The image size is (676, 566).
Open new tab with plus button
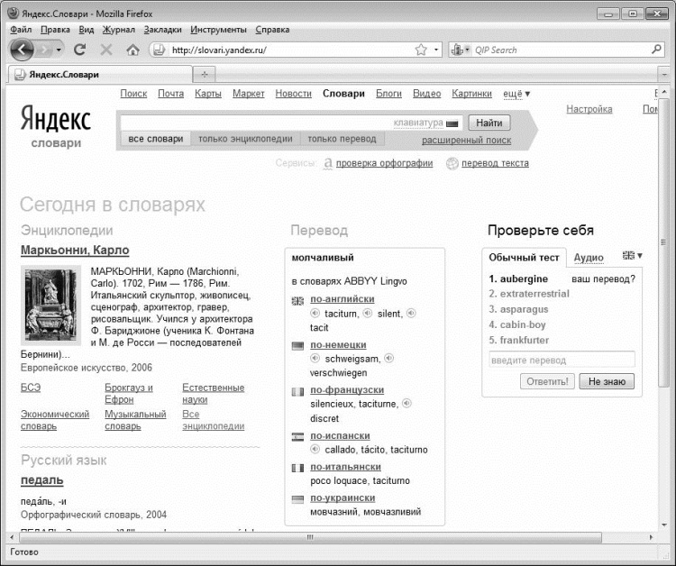(x=205, y=75)
